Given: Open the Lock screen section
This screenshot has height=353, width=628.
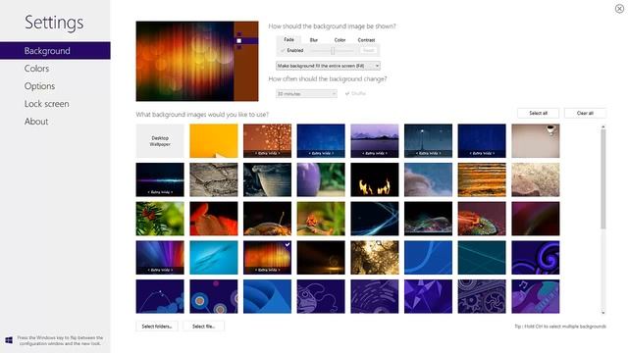Looking at the screenshot, I should pos(46,104).
